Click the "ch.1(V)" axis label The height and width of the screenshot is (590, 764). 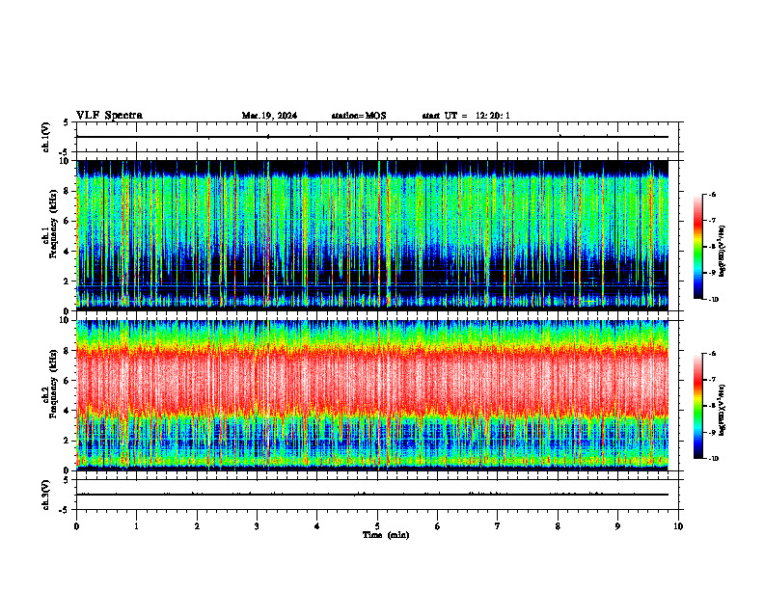[x=46, y=137]
